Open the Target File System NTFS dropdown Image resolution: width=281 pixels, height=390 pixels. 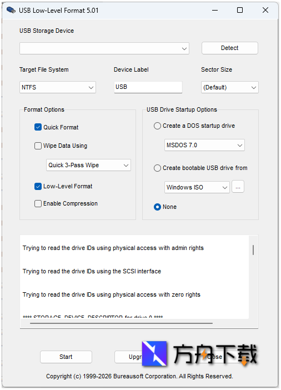[57, 87]
